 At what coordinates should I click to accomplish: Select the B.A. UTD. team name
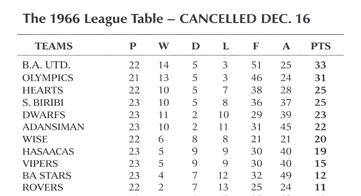46,65
